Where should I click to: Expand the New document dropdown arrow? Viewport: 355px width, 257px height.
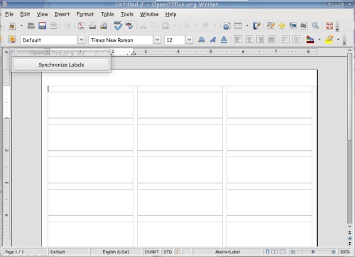(x=21, y=25)
